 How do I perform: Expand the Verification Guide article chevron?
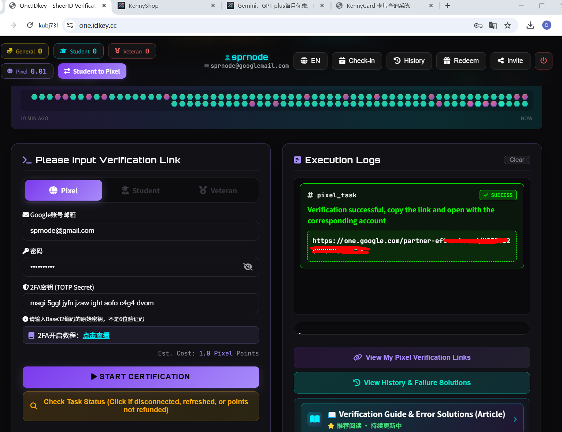[x=515, y=419]
